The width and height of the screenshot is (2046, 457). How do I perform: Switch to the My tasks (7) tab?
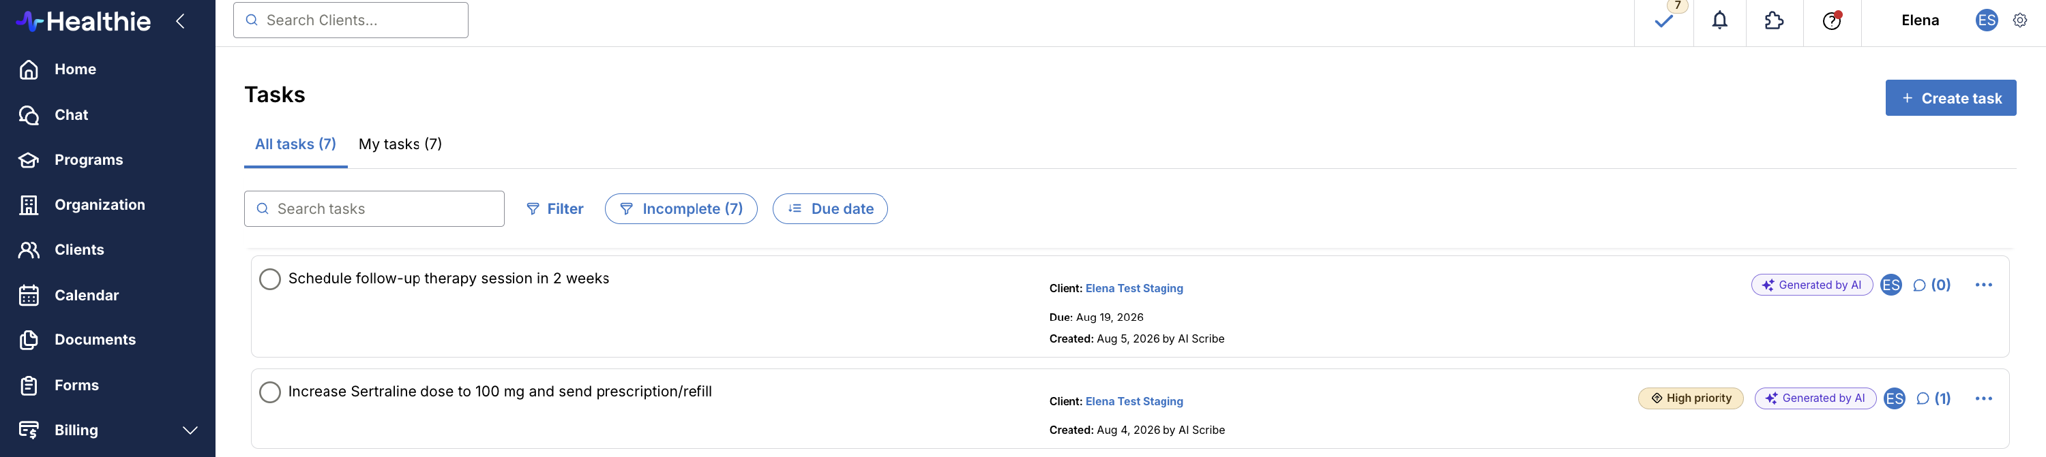coord(400,144)
